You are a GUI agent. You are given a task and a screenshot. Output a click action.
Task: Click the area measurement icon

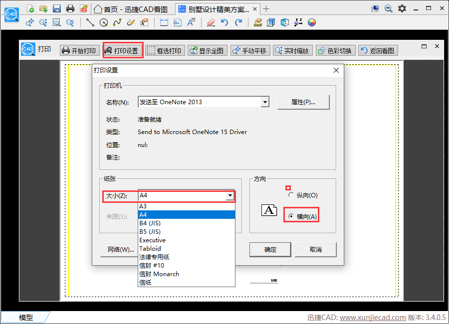pyautogui.click(x=178, y=22)
